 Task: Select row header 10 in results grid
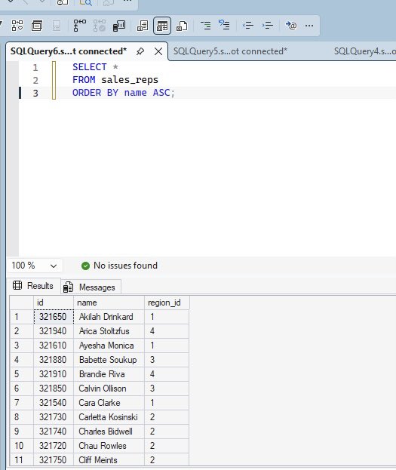22,446
